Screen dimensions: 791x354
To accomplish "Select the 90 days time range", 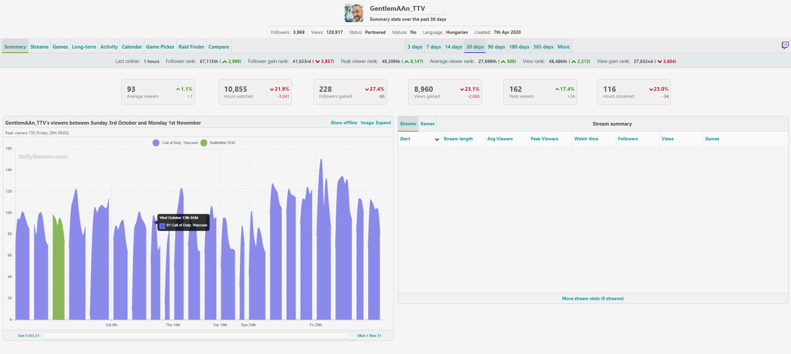I will [496, 47].
